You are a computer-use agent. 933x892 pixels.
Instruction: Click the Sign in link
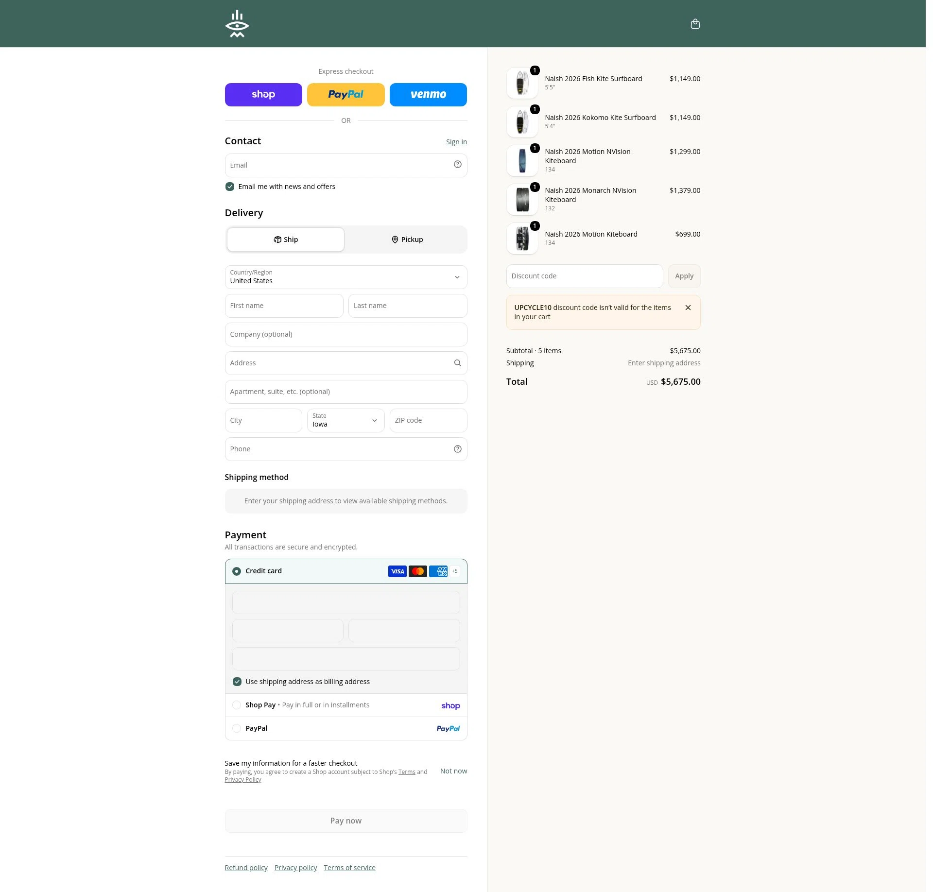point(456,142)
